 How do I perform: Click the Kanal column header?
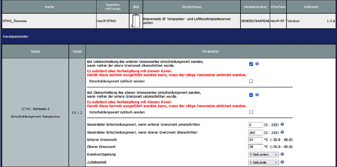77,51
